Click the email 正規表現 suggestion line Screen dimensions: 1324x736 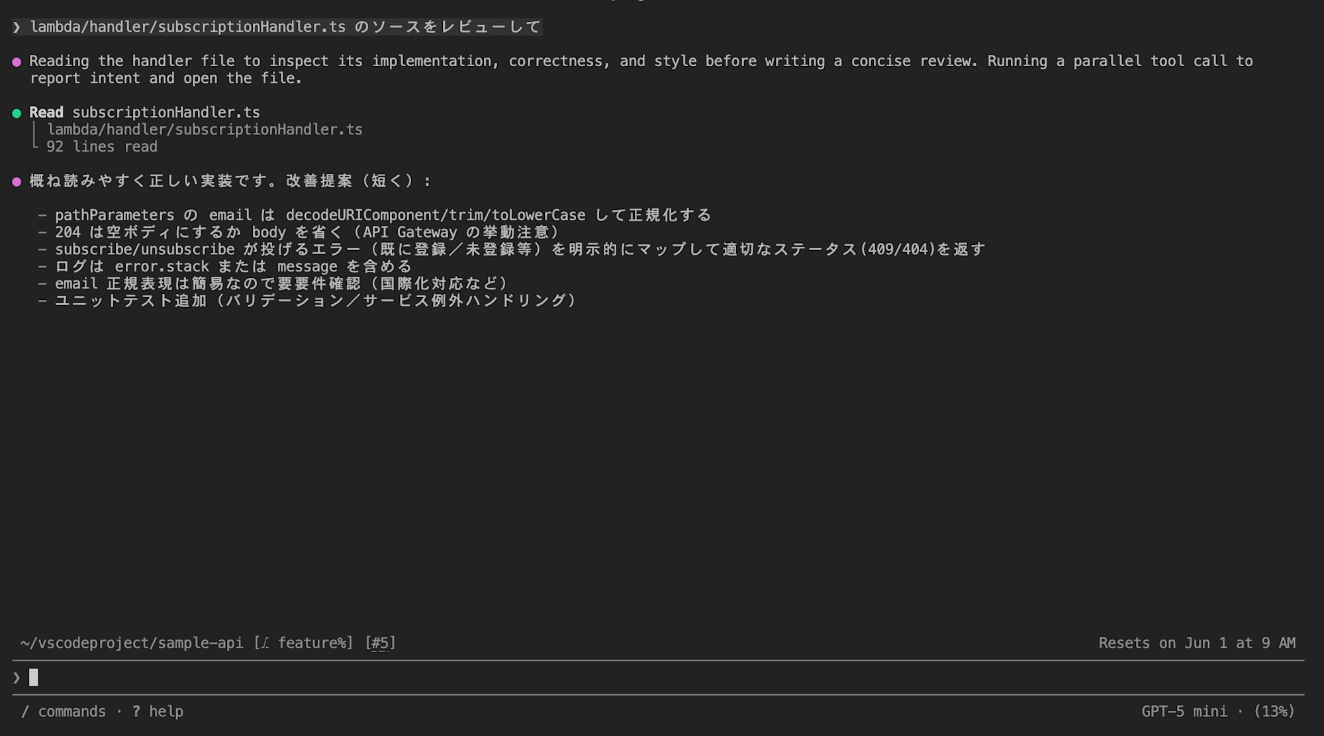coord(281,284)
